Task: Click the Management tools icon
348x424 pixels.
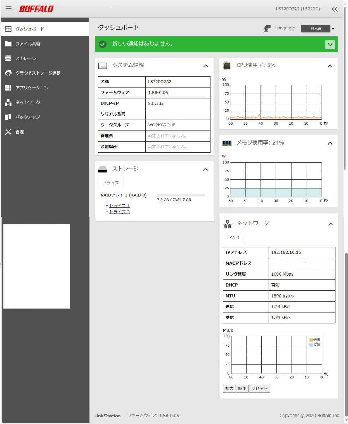Action: coord(8,132)
